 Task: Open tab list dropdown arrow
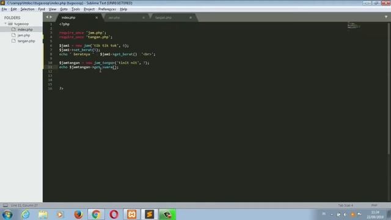pyautogui.click(x=386, y=17)
